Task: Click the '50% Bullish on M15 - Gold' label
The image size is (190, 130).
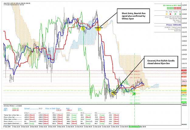Action: click(172, 5)
